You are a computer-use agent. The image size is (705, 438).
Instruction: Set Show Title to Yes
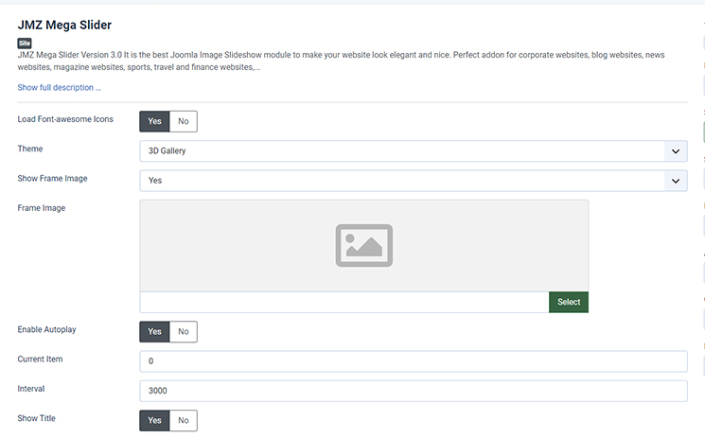pyautogui.click(x=154, y=420)
